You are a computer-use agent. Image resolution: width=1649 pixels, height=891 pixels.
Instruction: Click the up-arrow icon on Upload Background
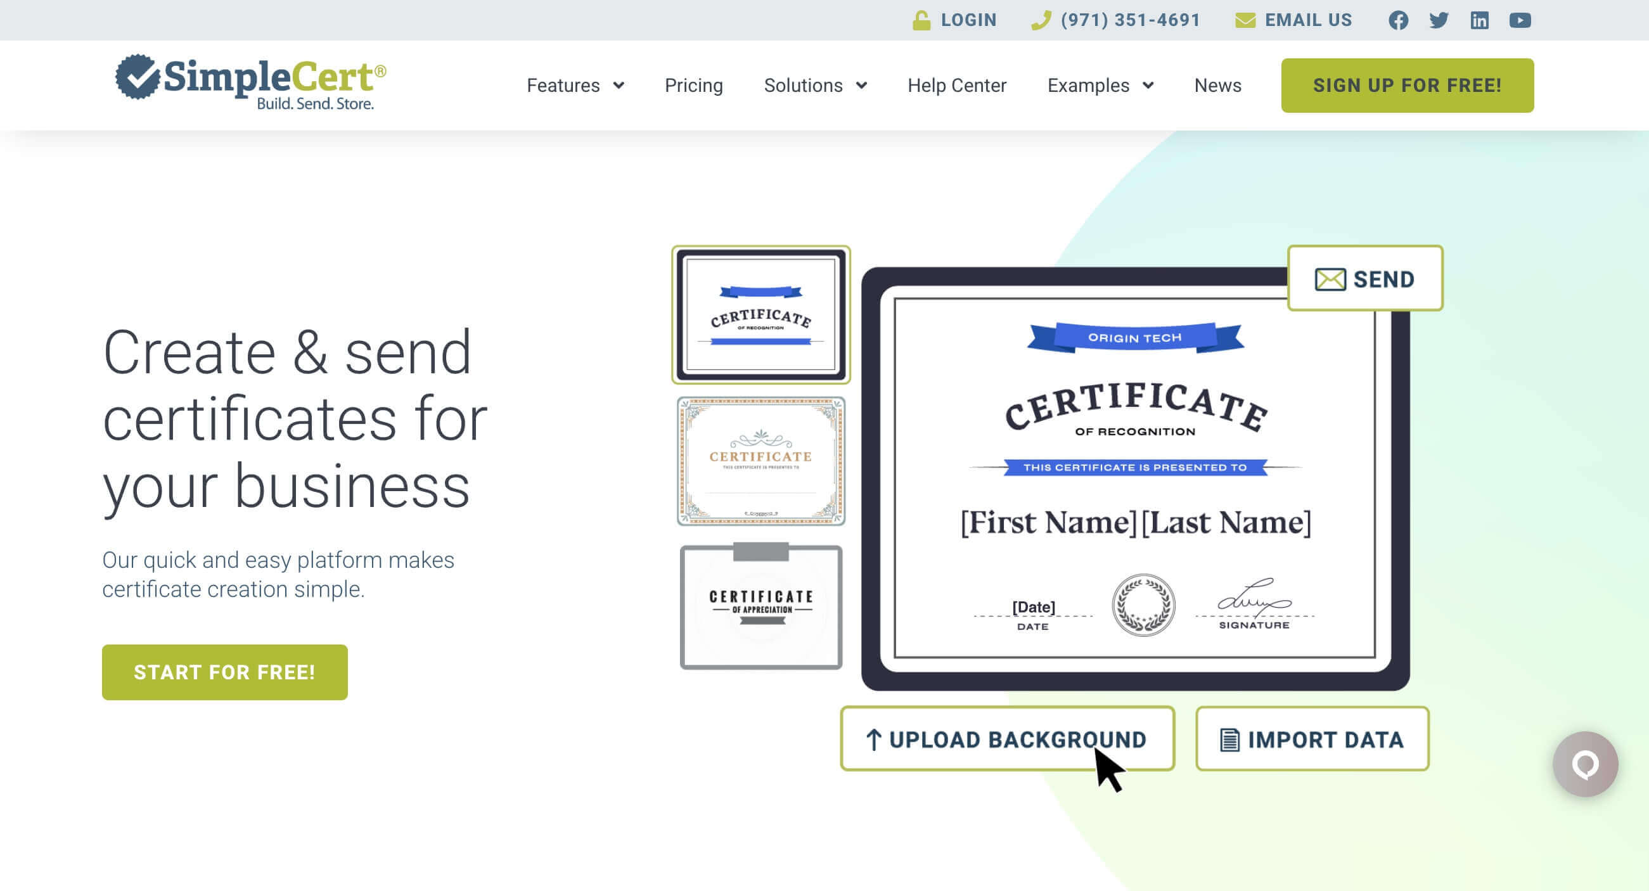click(873, 740)
